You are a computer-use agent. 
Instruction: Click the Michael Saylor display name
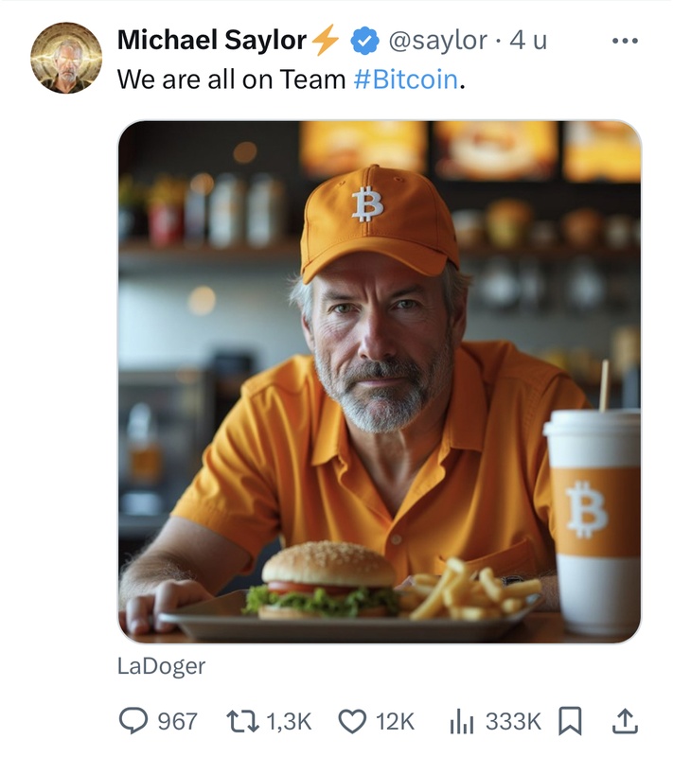tap(212, 41)
